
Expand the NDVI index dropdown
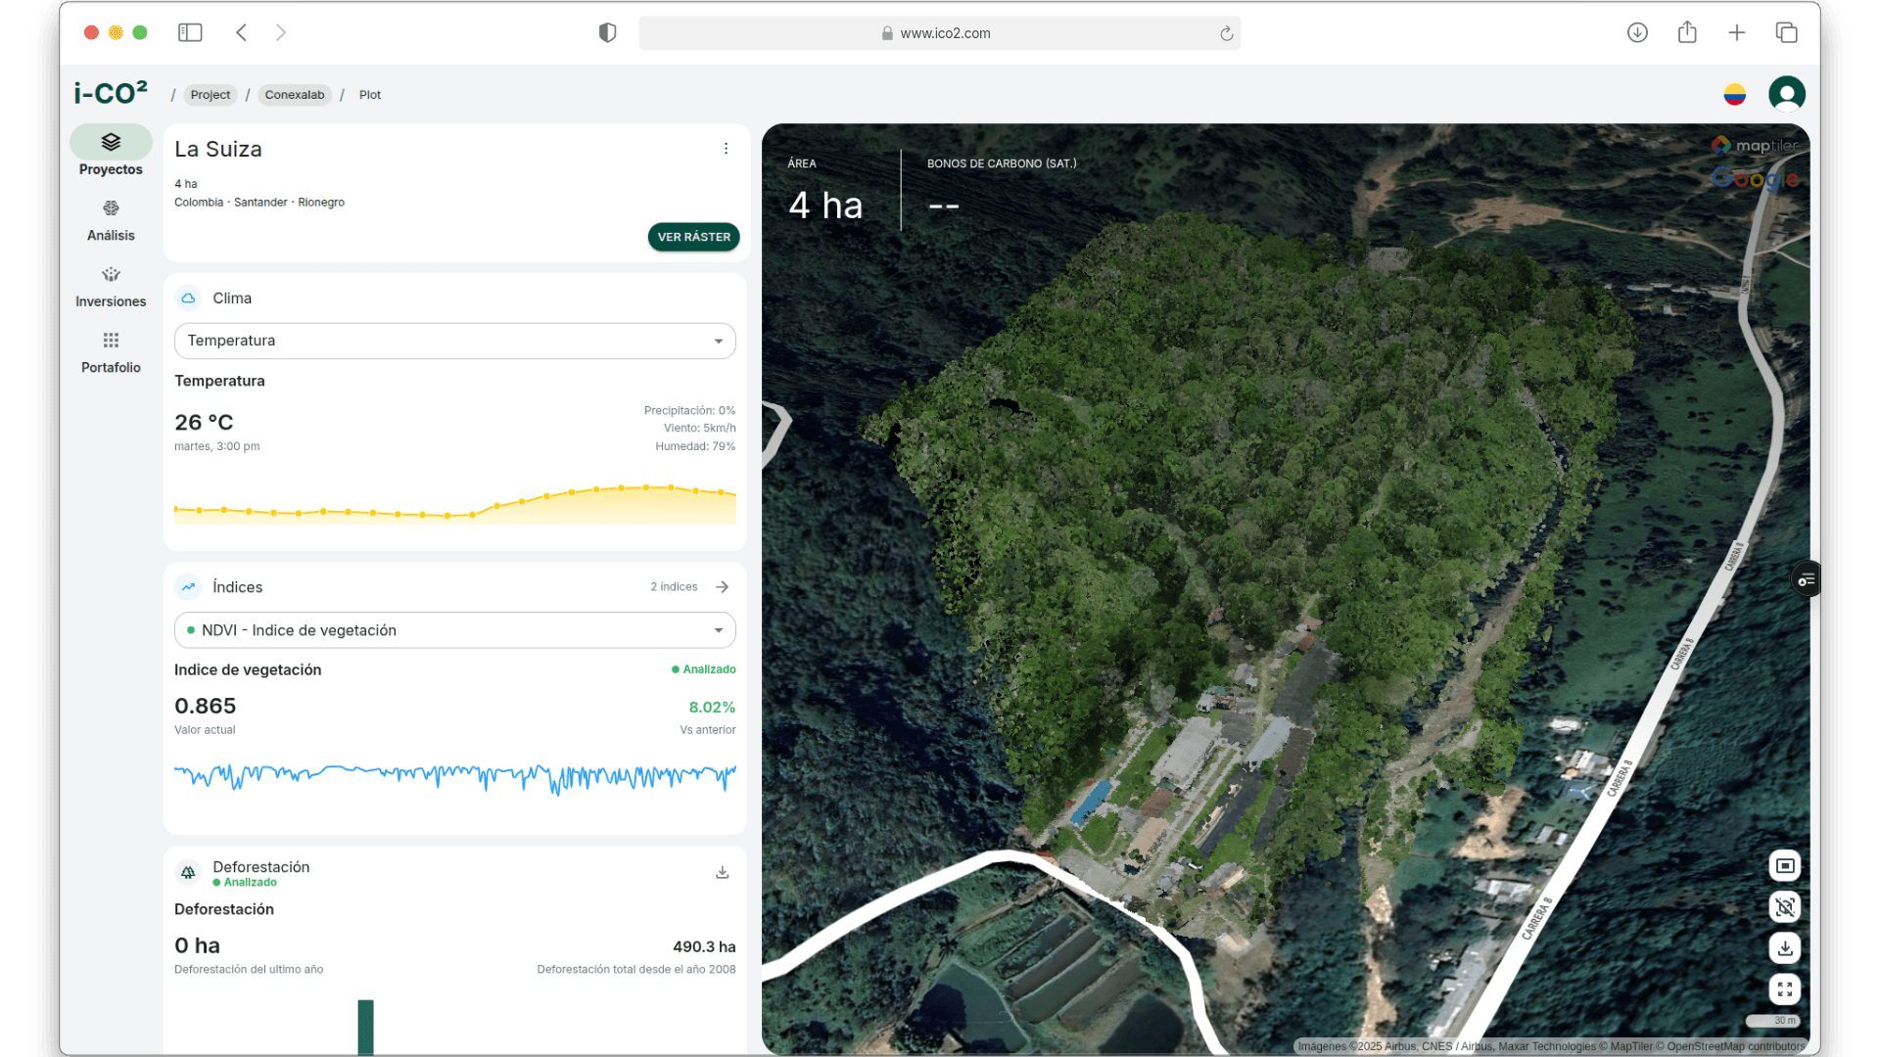pyautogui.click(x=454, y=630)
